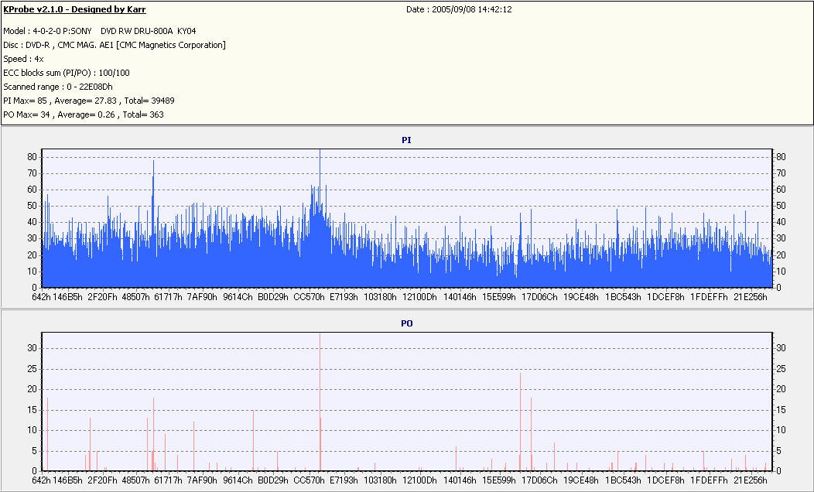Click the "PI Max= 85" statistics line
The image size is (814, 492).
(89, 101)
